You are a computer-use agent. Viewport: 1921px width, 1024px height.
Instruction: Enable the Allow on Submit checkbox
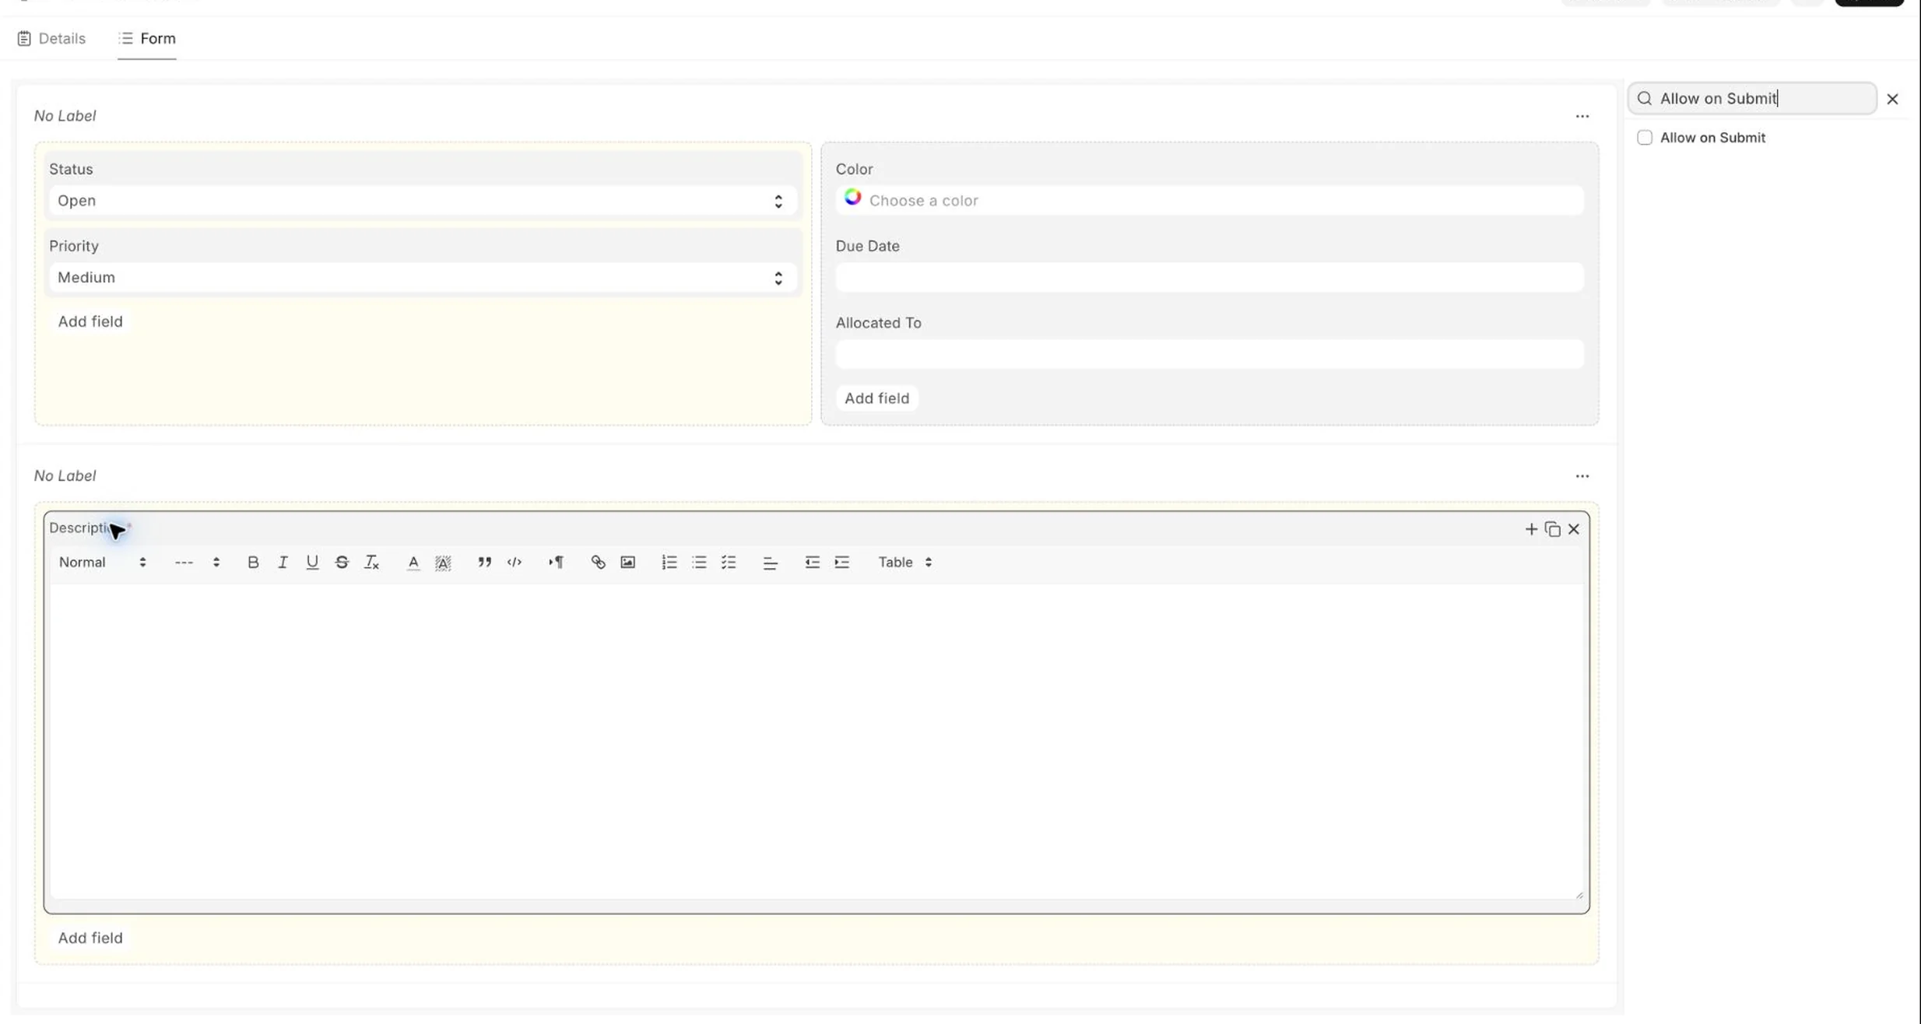click(x=1645, y=138)
